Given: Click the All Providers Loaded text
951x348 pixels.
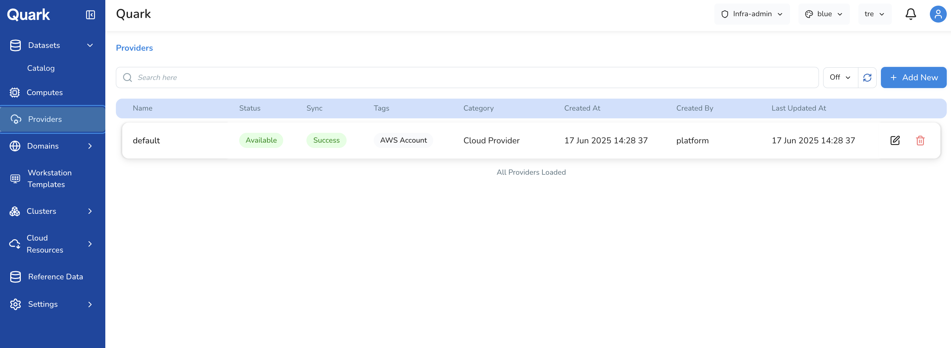Looking at the screenshot, I should click(531, 172).
